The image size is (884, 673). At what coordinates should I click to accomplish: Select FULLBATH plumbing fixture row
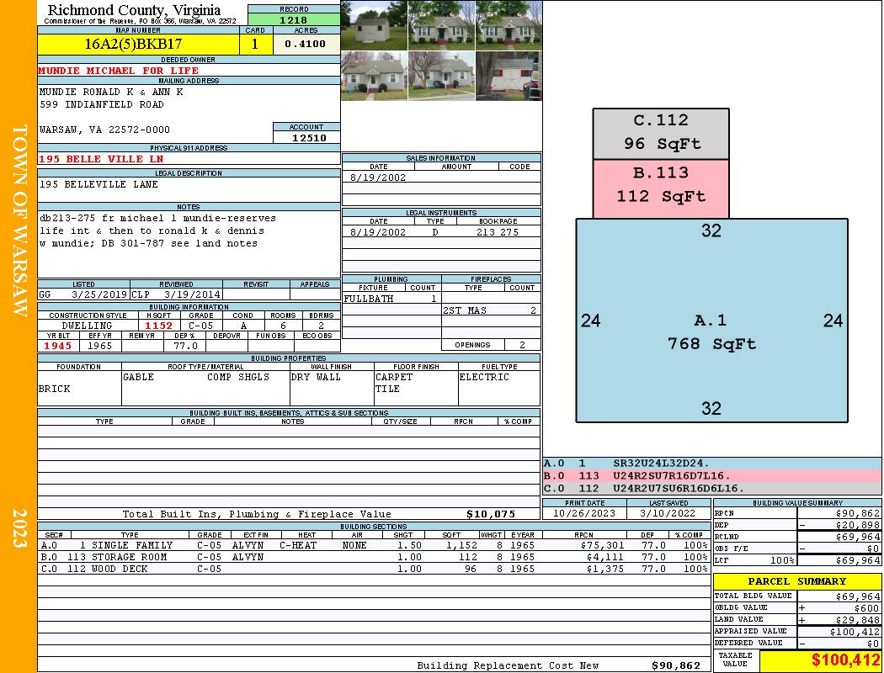391,299
